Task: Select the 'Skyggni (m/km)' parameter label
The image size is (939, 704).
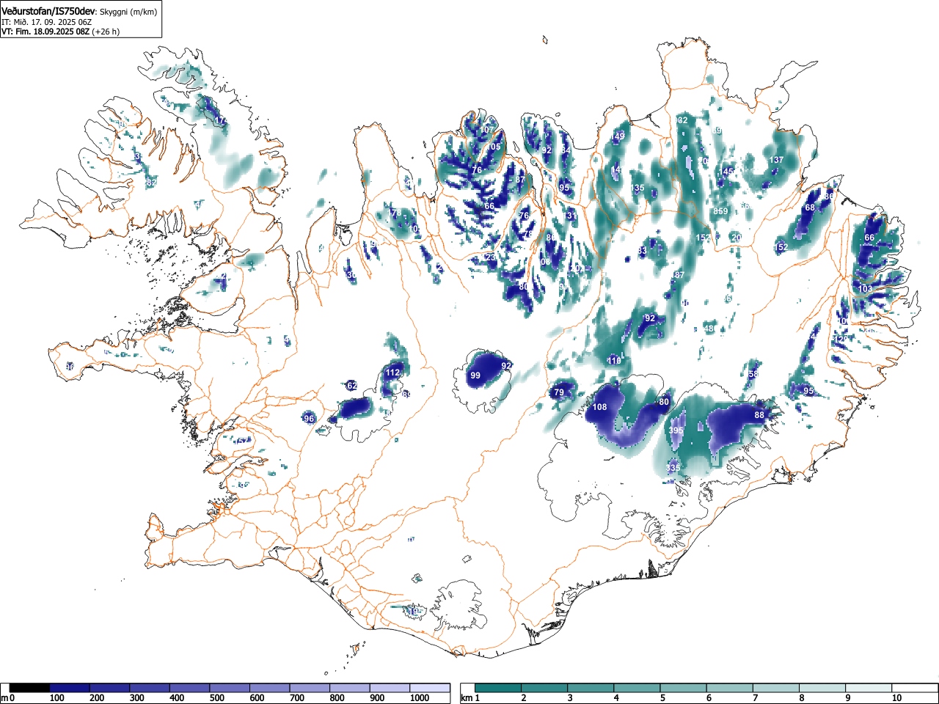Action: point(128,12)
